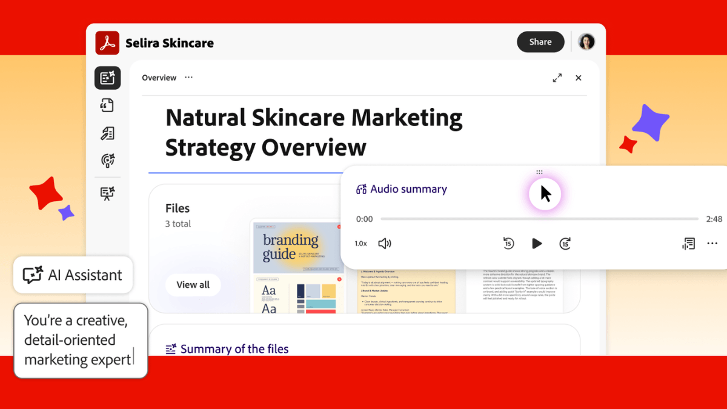Click the 0:00 elapsed time label
Screen dimensions: 727x409
(365, 219)
